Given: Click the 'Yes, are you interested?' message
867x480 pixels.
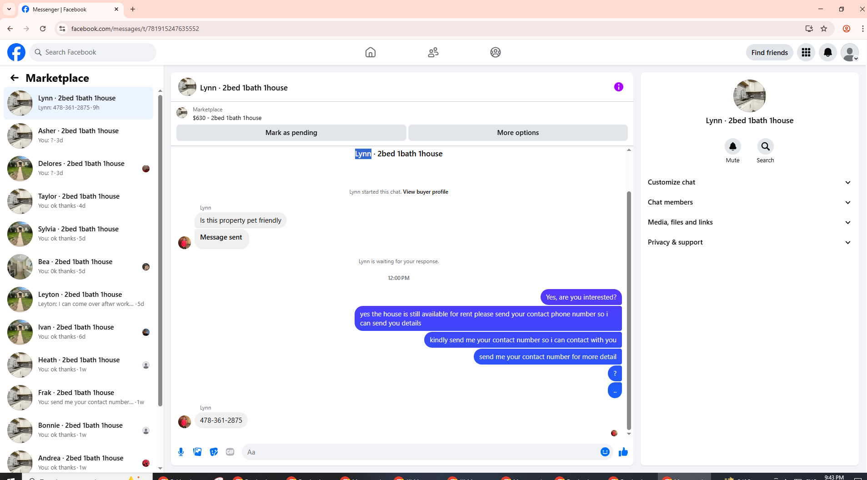Looking at the screenshot, I should [581, 297].
